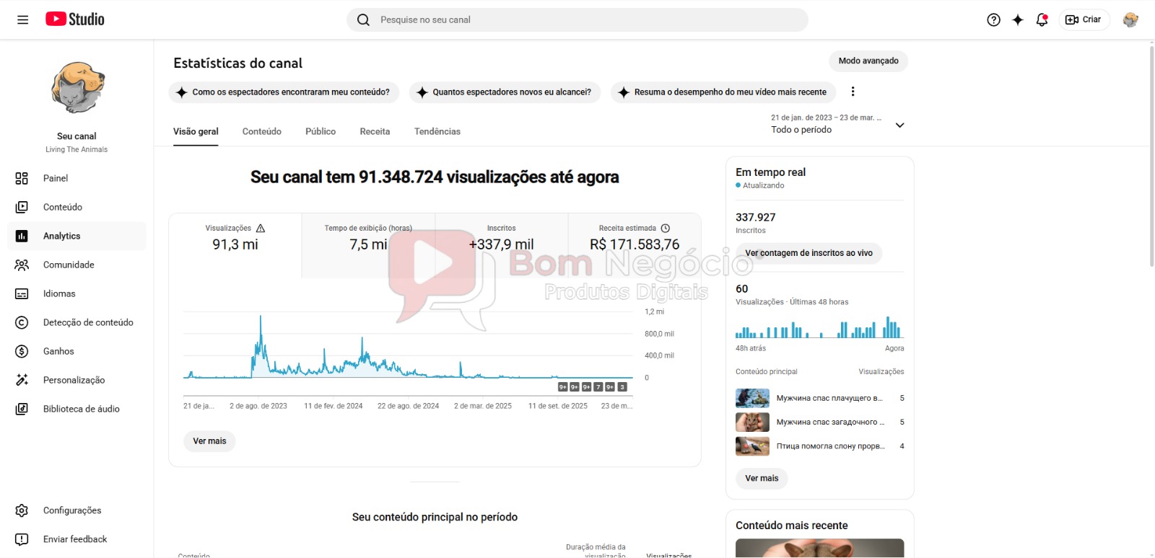Open Biblioteca de áudio section

81,409
